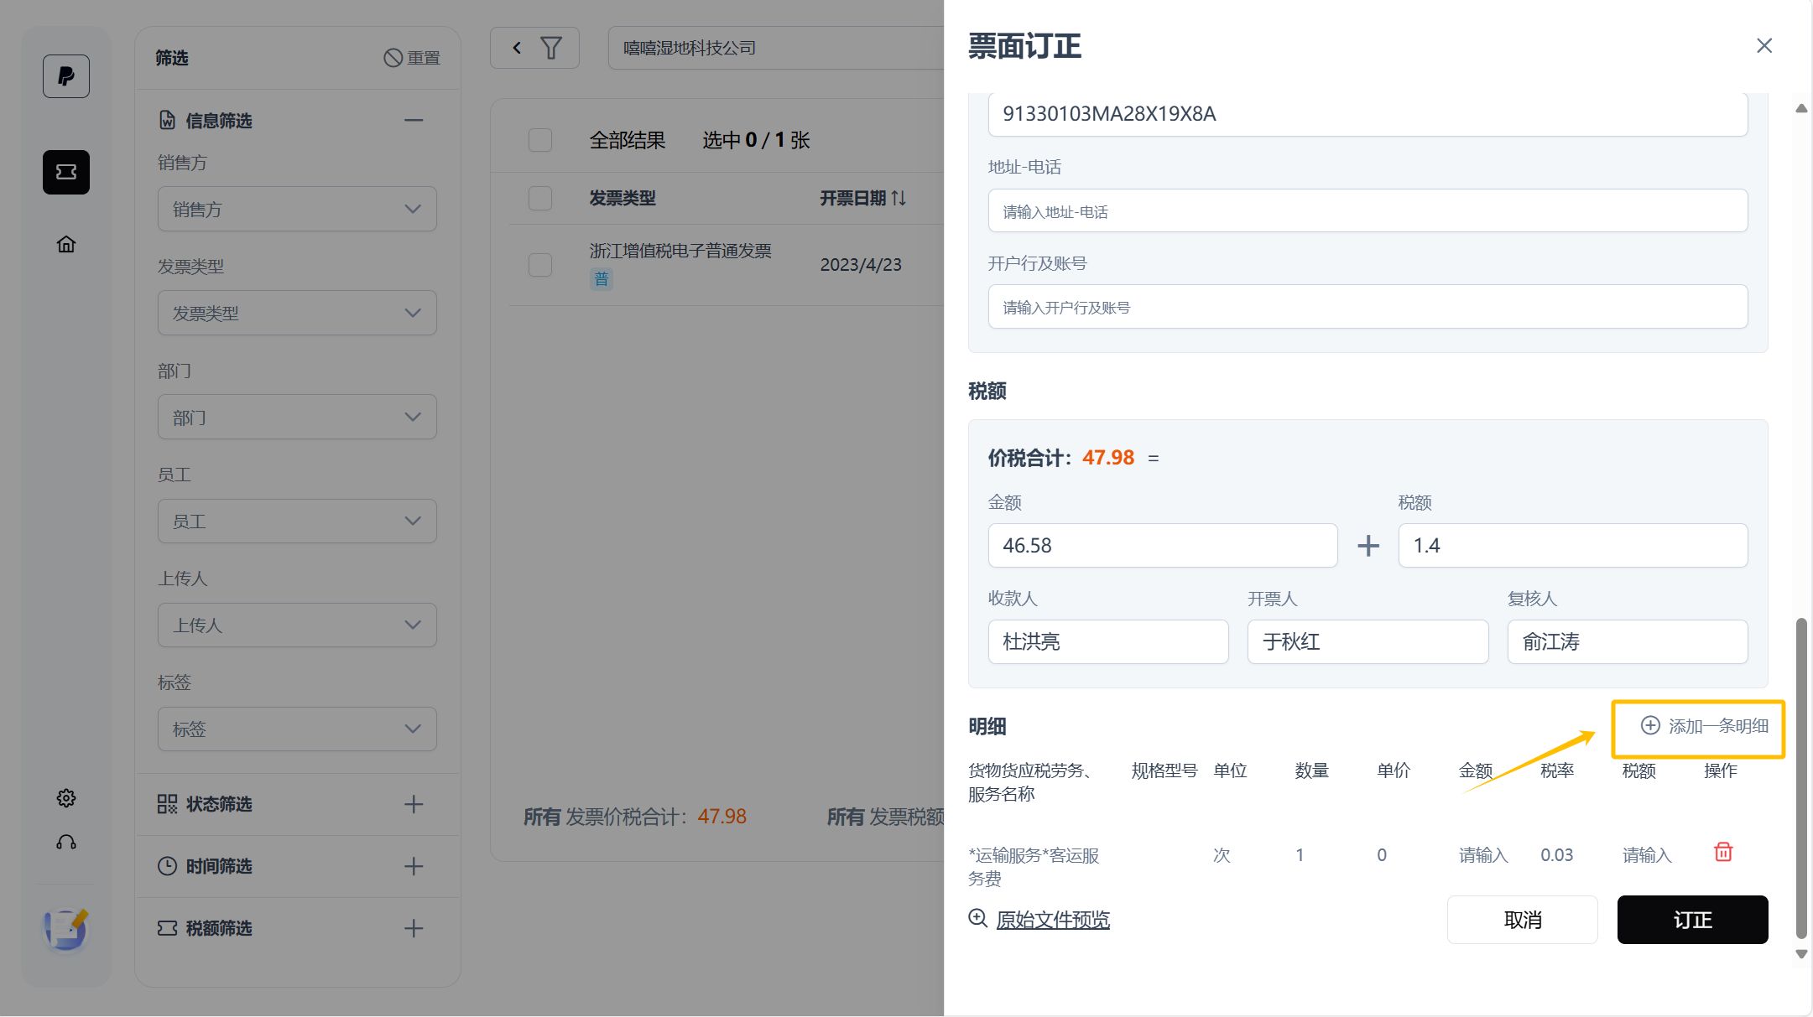Click the back chevron arrow icon
The height and width of the screenshot is (1017, 1813).
517,48
